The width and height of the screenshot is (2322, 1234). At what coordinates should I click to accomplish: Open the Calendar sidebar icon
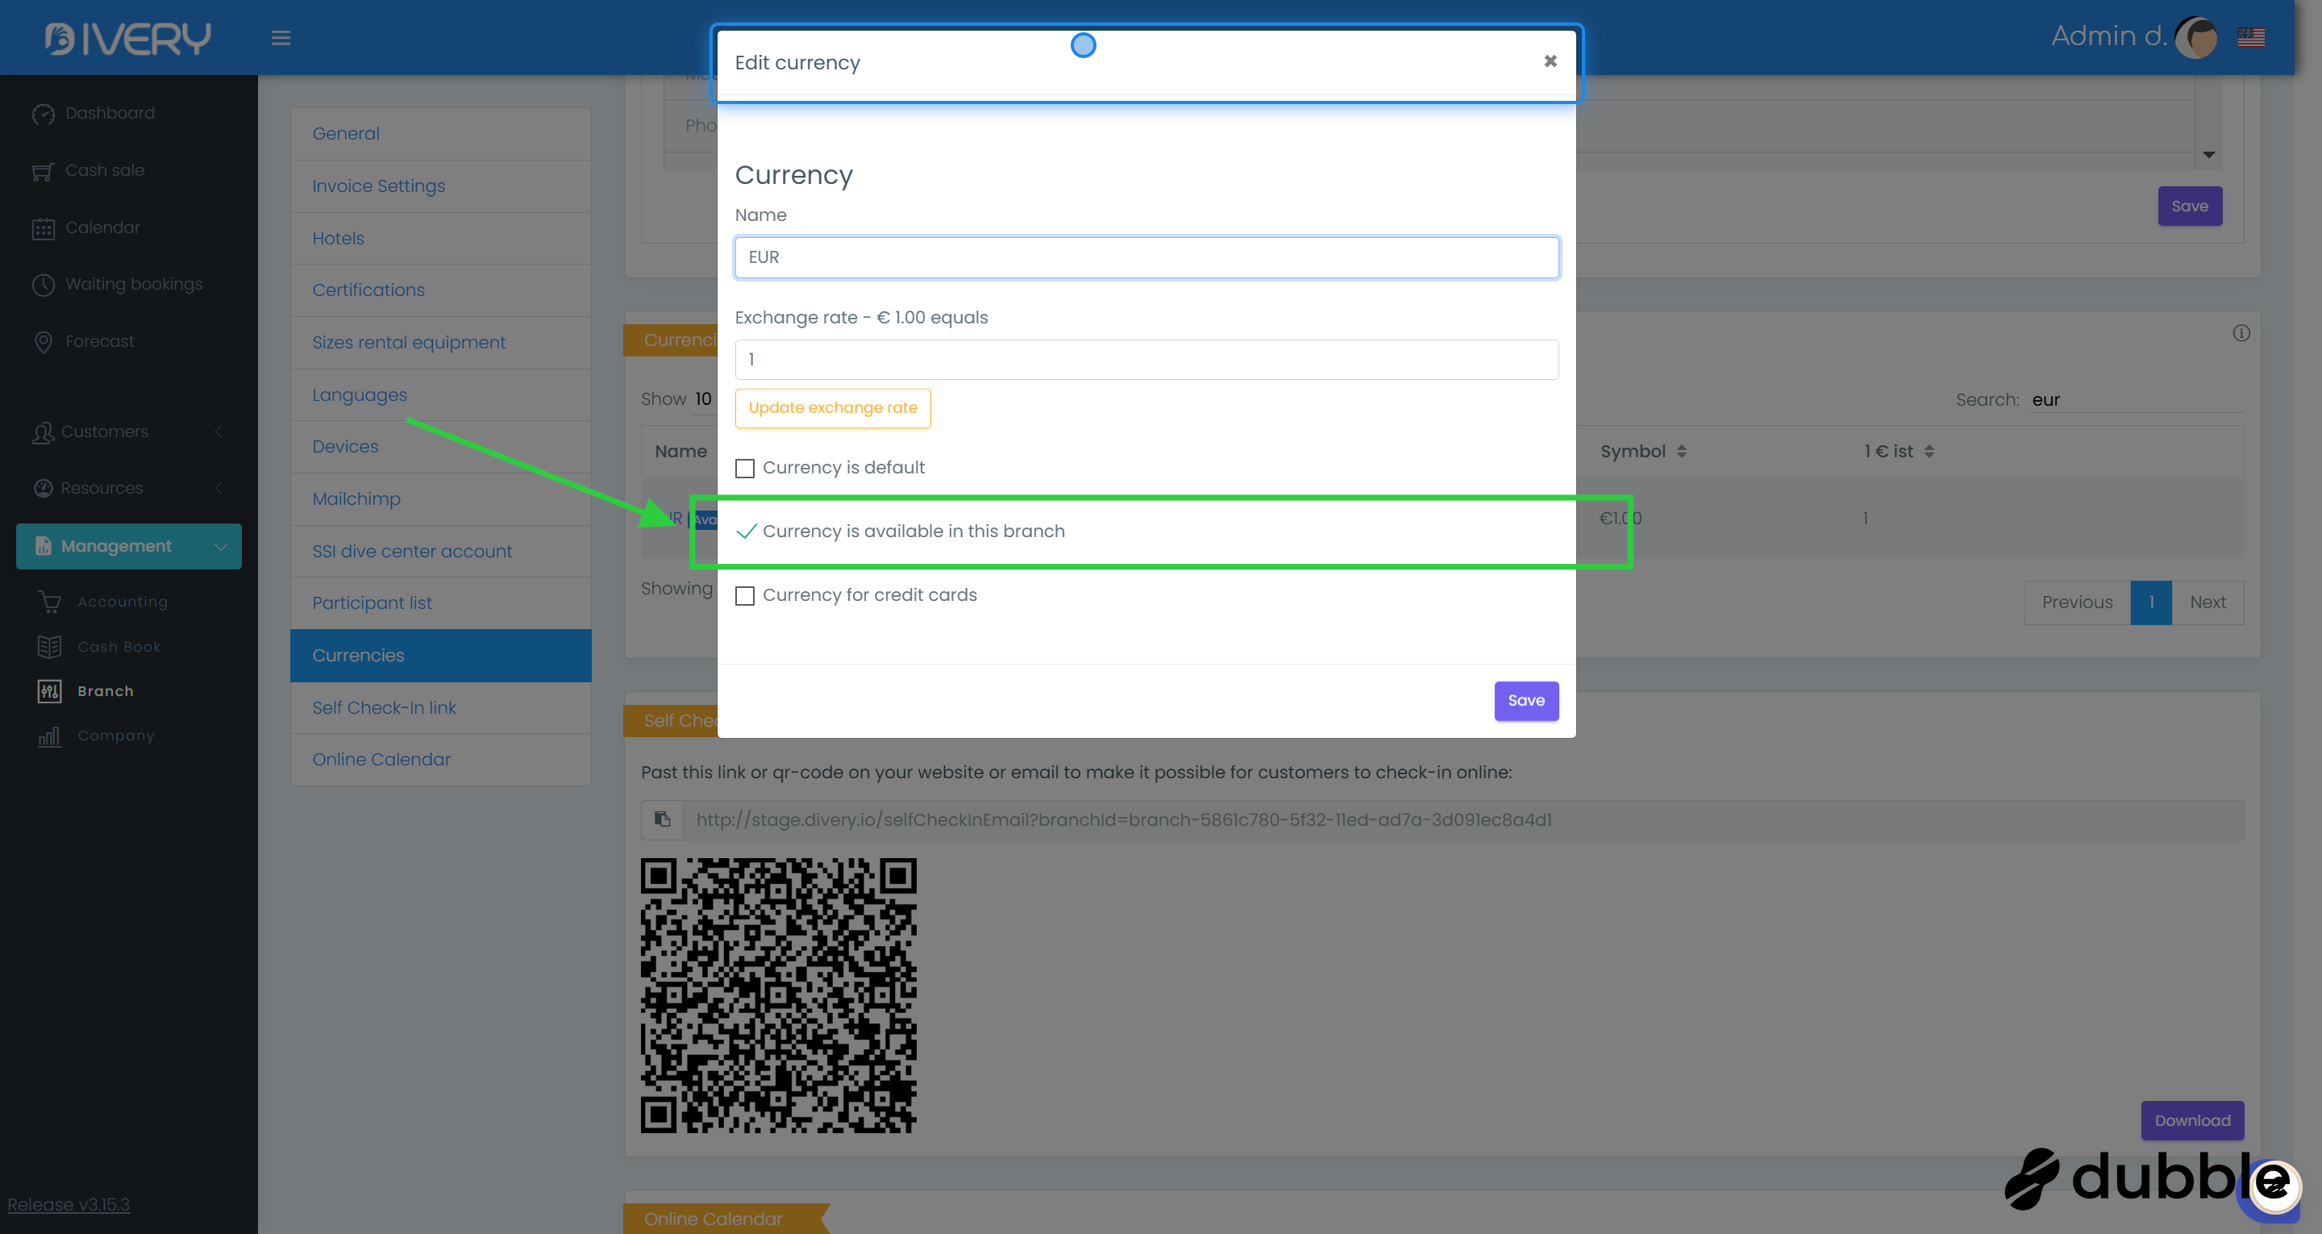[44, 228]
